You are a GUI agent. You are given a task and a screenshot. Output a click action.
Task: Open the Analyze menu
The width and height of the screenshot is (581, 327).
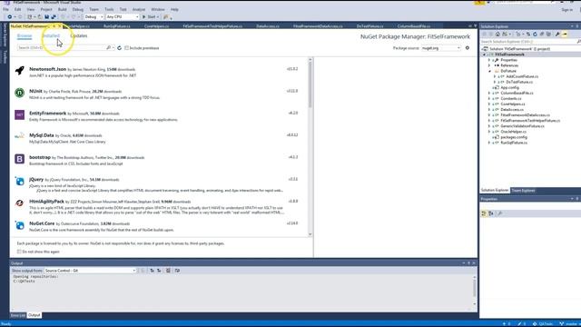click(139, 9)
